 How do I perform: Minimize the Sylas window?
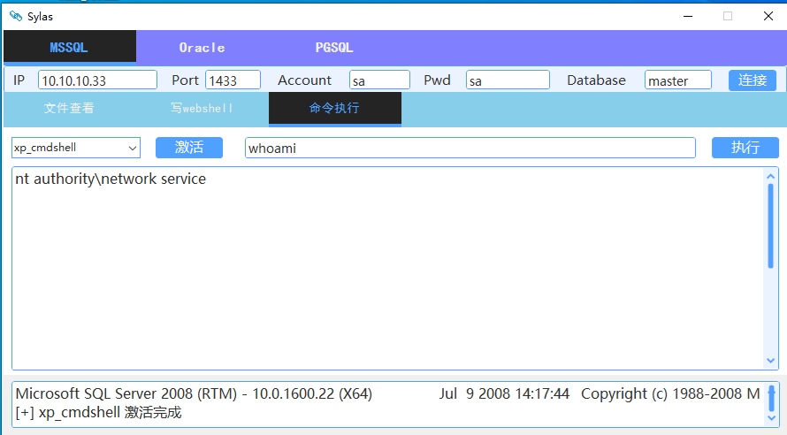(688, 16)
